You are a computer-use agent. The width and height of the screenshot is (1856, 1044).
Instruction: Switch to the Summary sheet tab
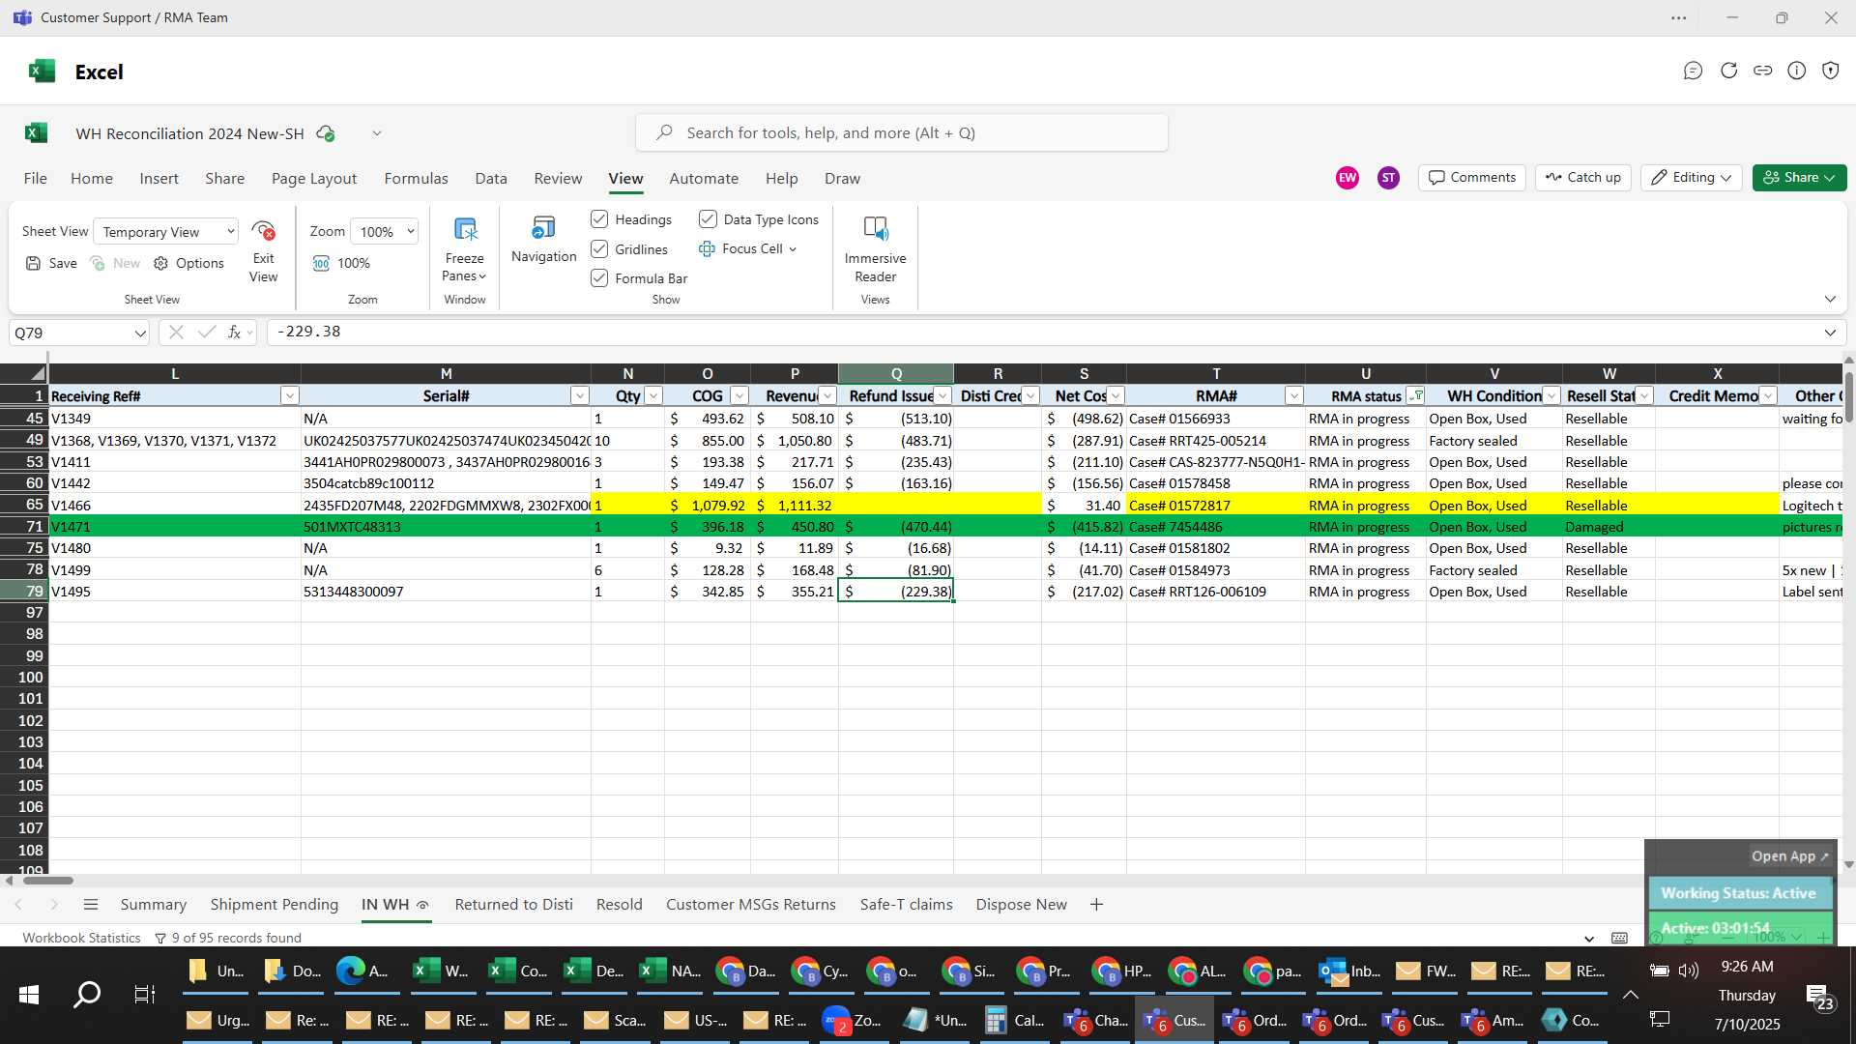pos(154,905)
